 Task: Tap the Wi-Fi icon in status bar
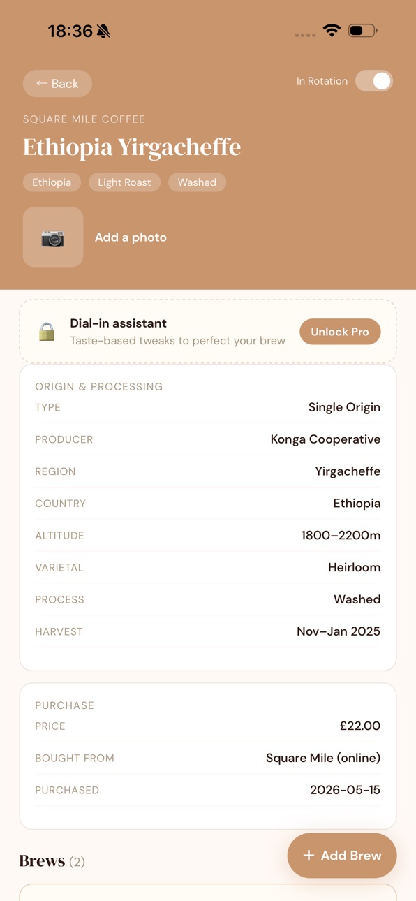point(332,31)
